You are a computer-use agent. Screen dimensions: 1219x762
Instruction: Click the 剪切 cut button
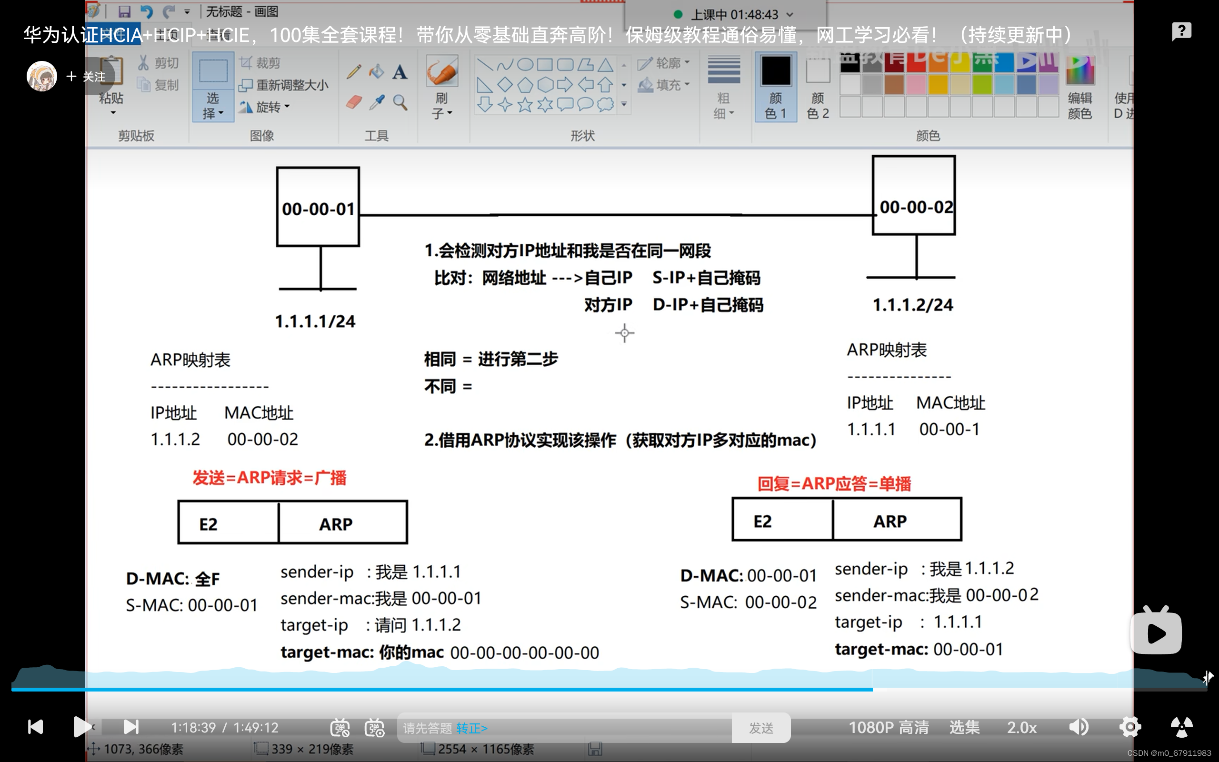coord(158,63)
